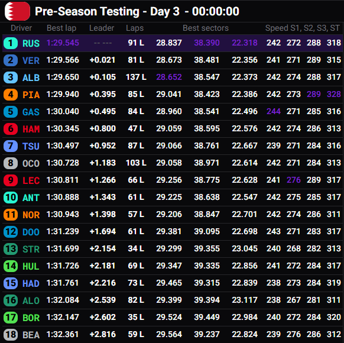The width and height of the screenshot is (344, 343).
Task: Click the 137 L lap count
Action: pyautogui.click(x=136, y=77)
